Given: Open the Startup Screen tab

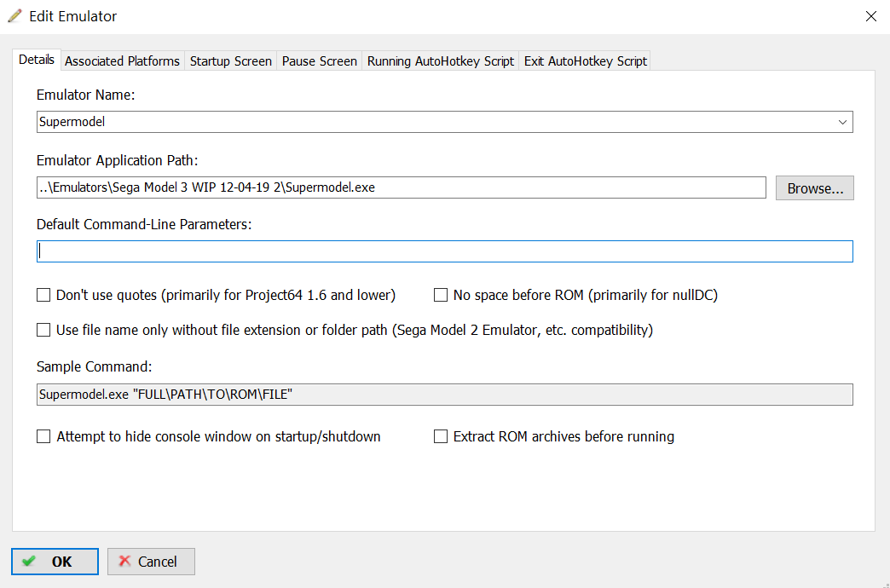Looking at the screenshot, I should point(230,61).
